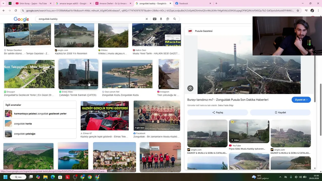This screenshot has height=181, width=322.
Task: Switch to Amasra Otelleri tab
Action: pyautogui.click(x=113, y=4)
